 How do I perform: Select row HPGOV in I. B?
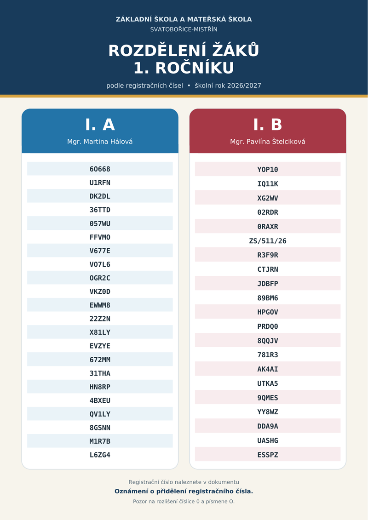[268, 312]
